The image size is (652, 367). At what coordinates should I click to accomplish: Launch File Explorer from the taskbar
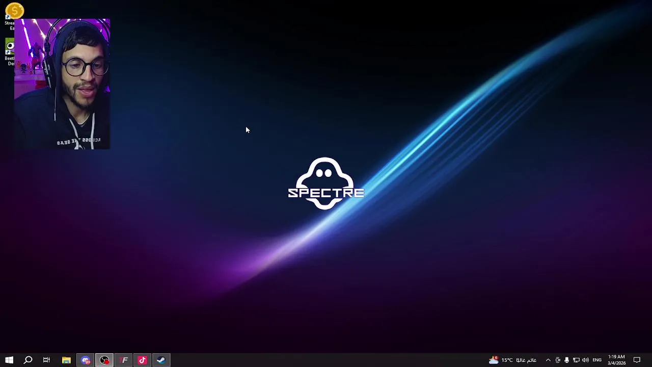pyautogui.click(x=66, y=360)
